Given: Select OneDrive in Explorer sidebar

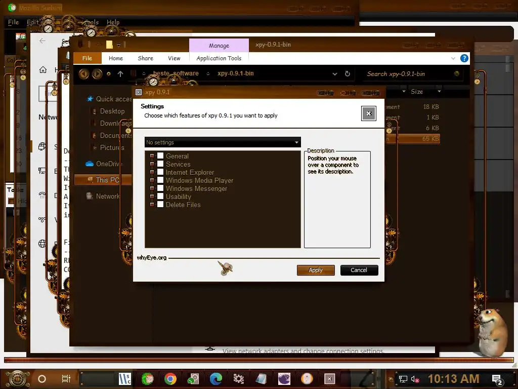Looking at the screenshot, I should (104, 164).
